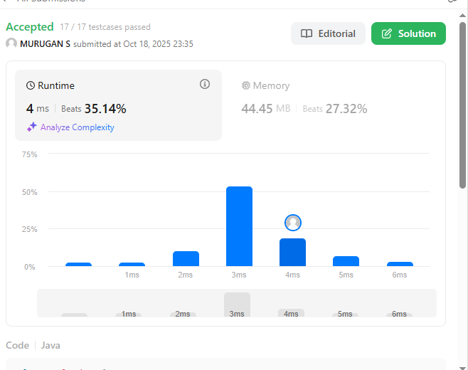Open the Editorial button
The image size is (468, 370).
pyautogui.click(x=328, y=33)
